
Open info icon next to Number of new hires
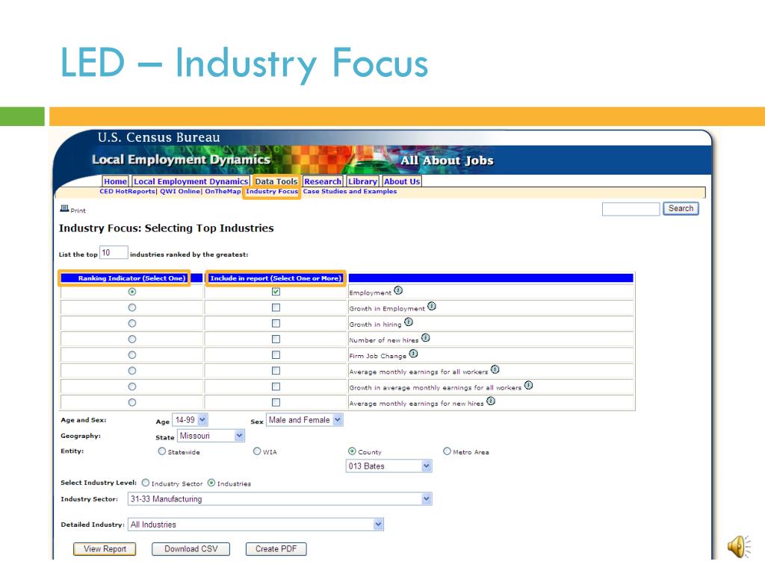pyautogui.click(x=425, y=338)
